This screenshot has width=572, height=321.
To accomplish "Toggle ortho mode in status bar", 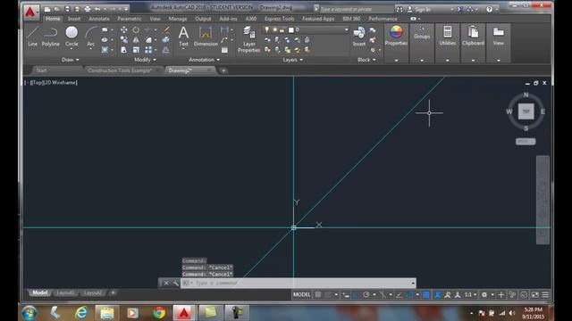I will [x=356, y=295].
